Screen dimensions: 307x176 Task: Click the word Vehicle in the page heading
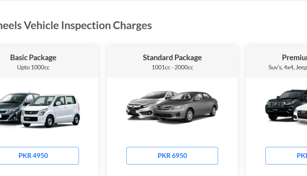(x=41, y=25)
